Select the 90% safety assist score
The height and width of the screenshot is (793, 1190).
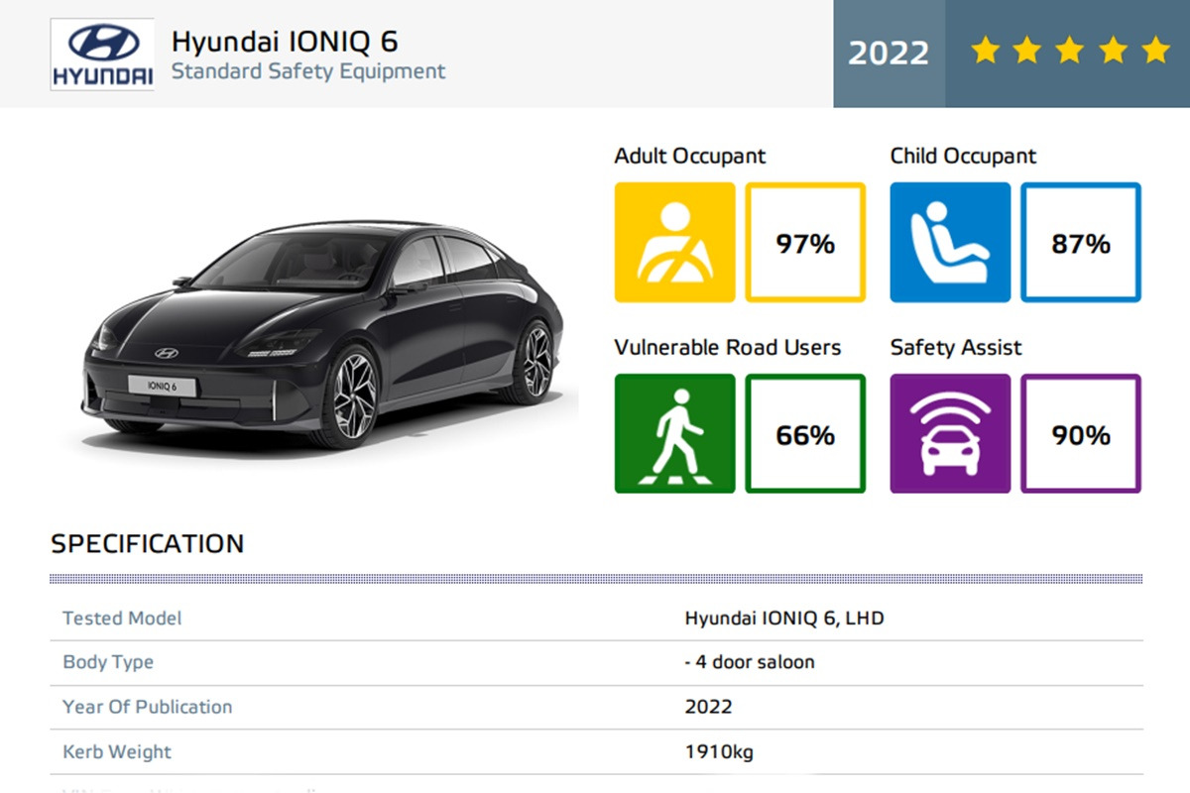coord(1081,433)
